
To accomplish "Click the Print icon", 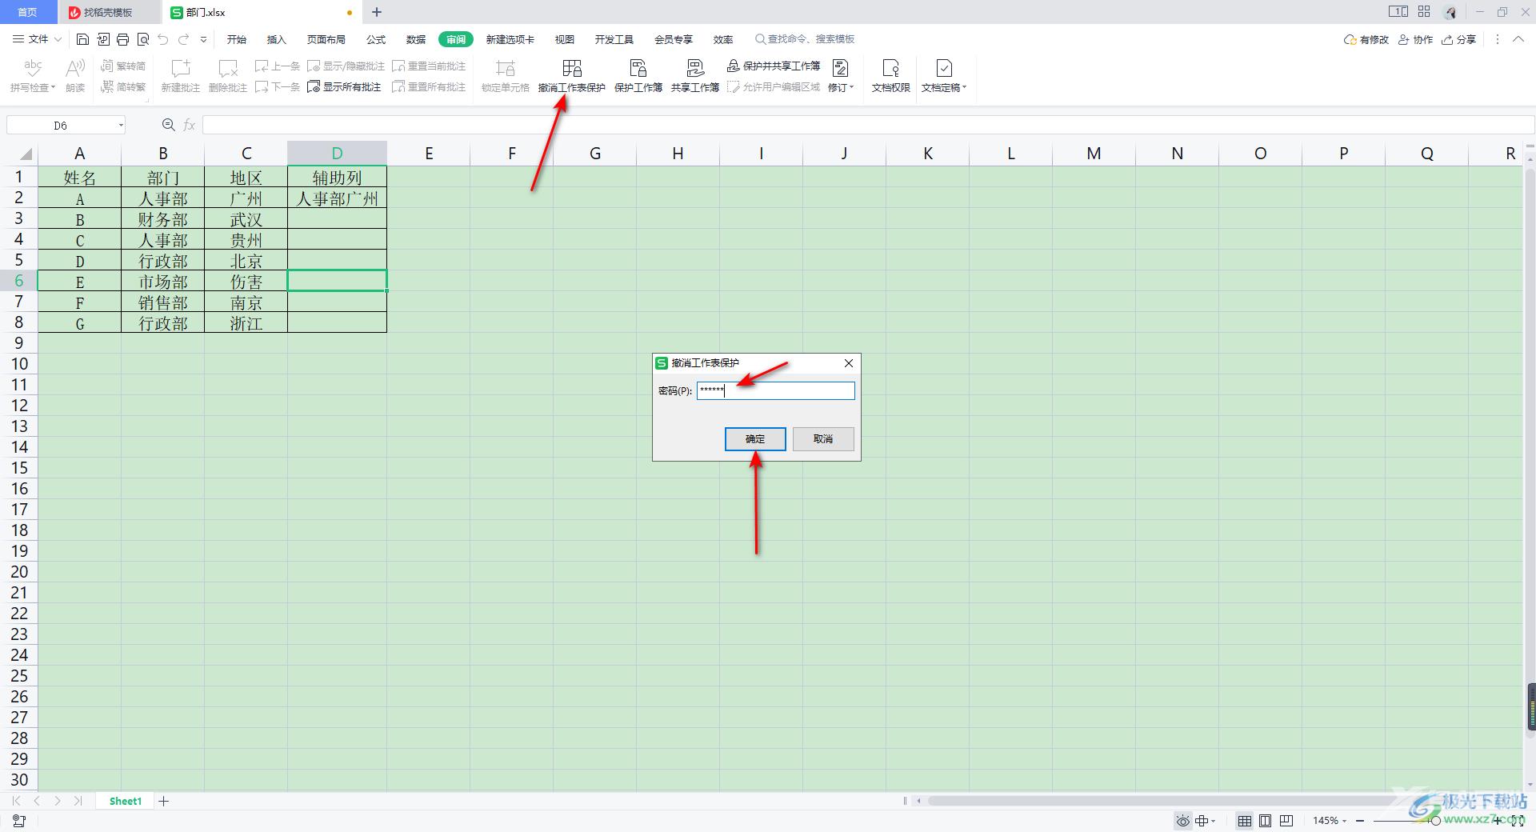I will pyautogui.click(x=123, y=39).
